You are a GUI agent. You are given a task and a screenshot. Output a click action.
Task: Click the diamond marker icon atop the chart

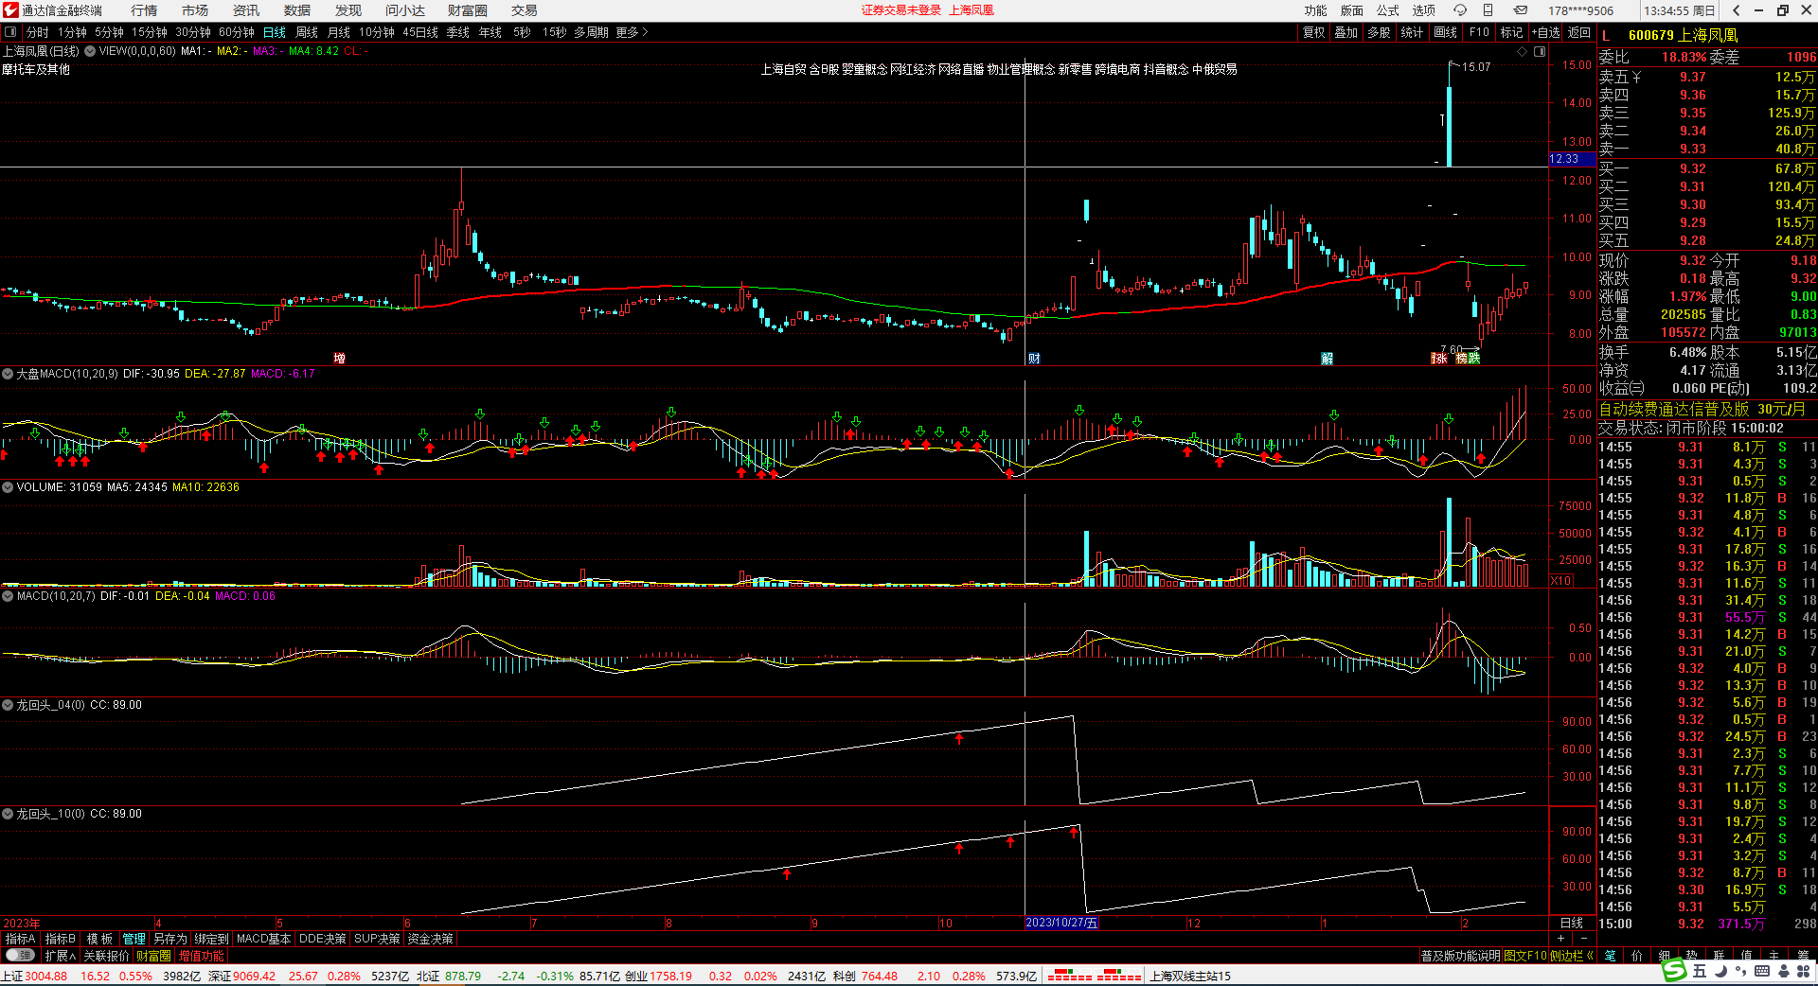1523,51
